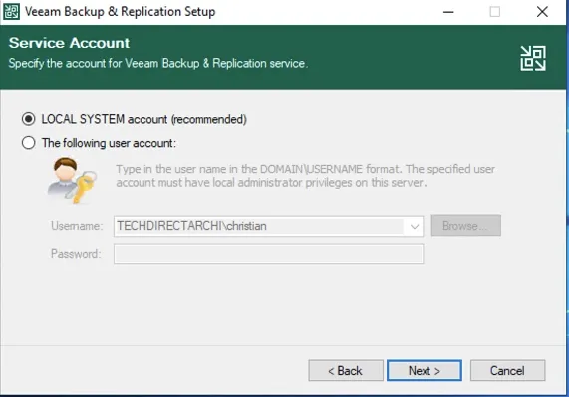Choose 'The following user account' option

28,143
